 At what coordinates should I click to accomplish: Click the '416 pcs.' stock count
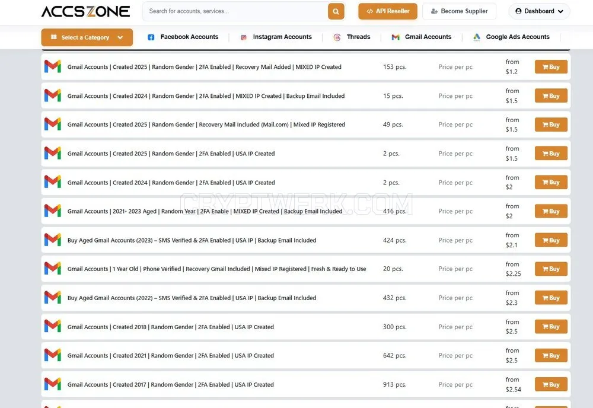(x=395, y=211)
